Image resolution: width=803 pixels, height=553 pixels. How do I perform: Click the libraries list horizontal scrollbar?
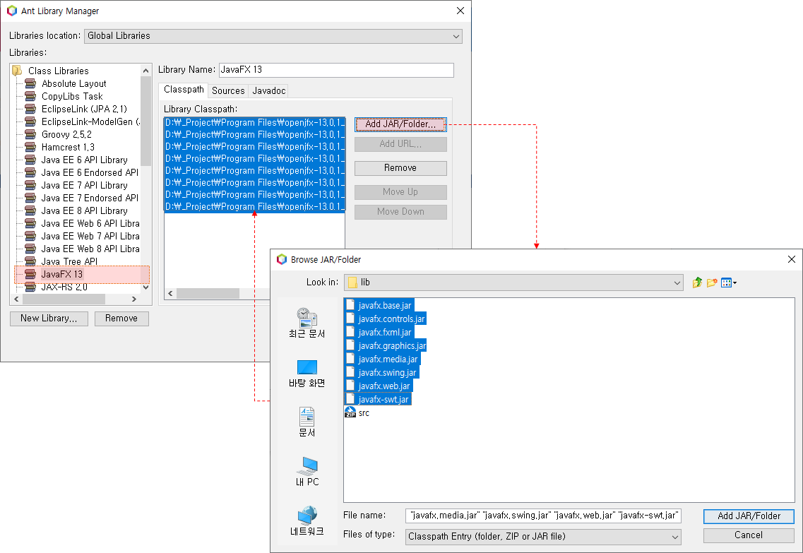click(x=64, y=299)
